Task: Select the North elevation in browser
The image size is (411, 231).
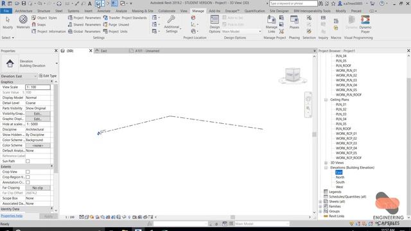Action: (340, 177)
